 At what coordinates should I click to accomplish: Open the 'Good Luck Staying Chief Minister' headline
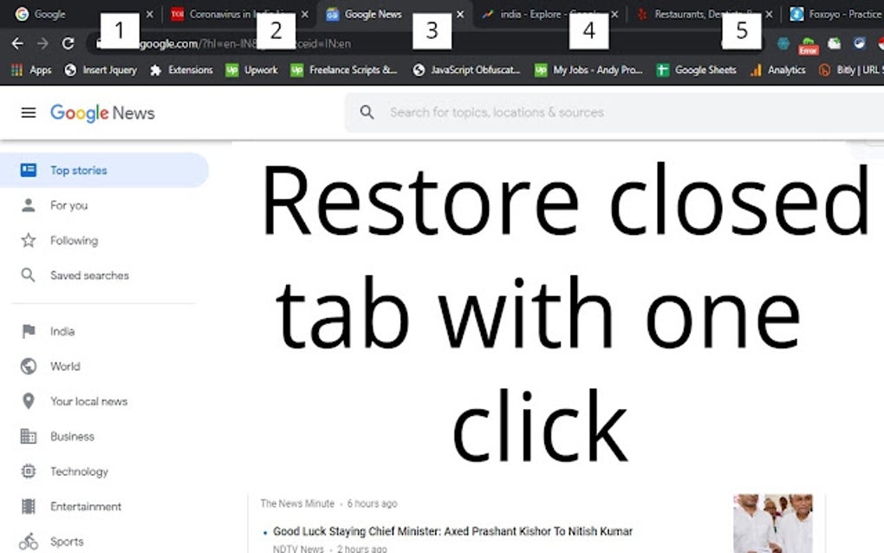click(x=453, y=531)
